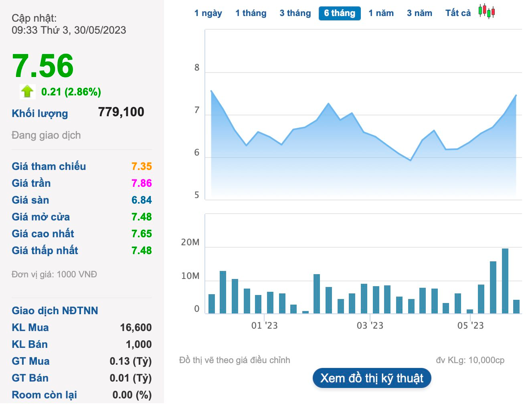The image size is (526, 408).
Task: Click the Giá cao nhất label
Action: (43, 234)
